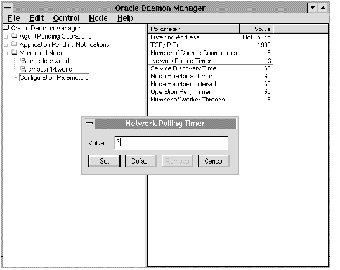Click the value 3 of Network Polling Timer
The width and height of the screenshot is (340, 270).
pyautogui.click(x=270, y=61)
